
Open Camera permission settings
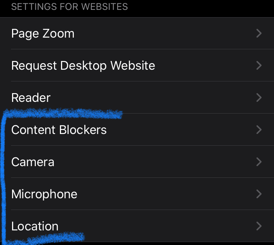pyautogui.click(x=33, y=162)
